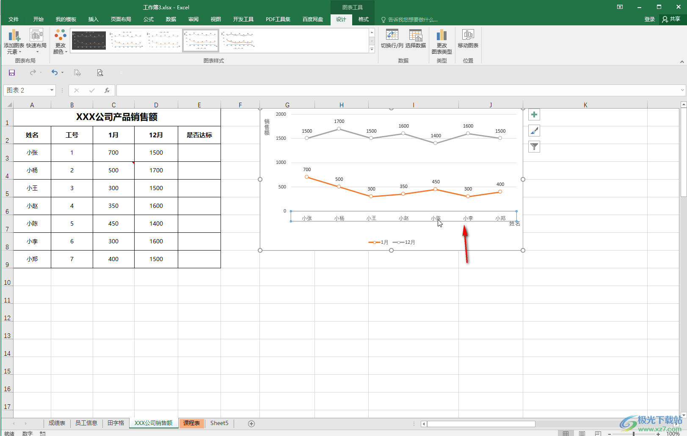687x436 pixels.
Task: Switch to the 开始 tab
Action: [x=39, y=19]
